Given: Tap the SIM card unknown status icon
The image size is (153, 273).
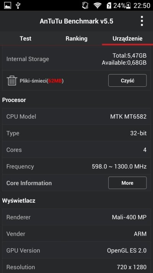Looking at the screenshot, I should 109,6.
